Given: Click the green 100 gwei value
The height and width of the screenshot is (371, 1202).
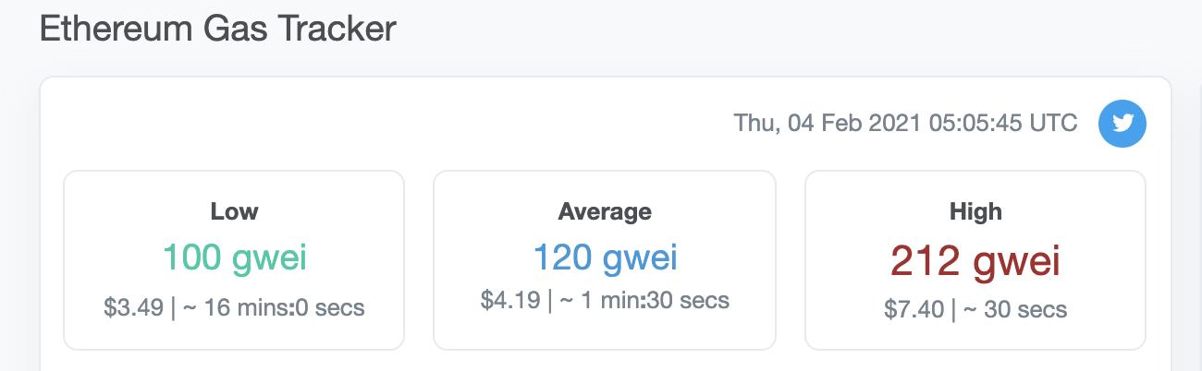Looking at the screenshot, I should point(234,257).
